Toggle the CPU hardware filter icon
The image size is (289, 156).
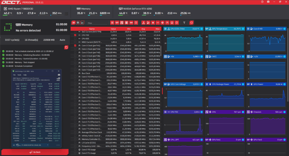tap(112, 23)
